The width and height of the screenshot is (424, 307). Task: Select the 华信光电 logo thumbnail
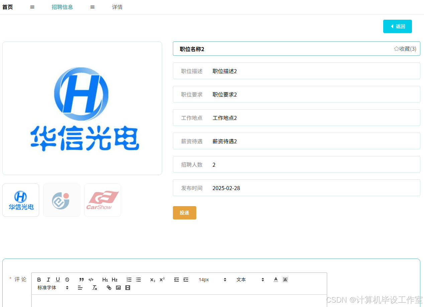21,200
